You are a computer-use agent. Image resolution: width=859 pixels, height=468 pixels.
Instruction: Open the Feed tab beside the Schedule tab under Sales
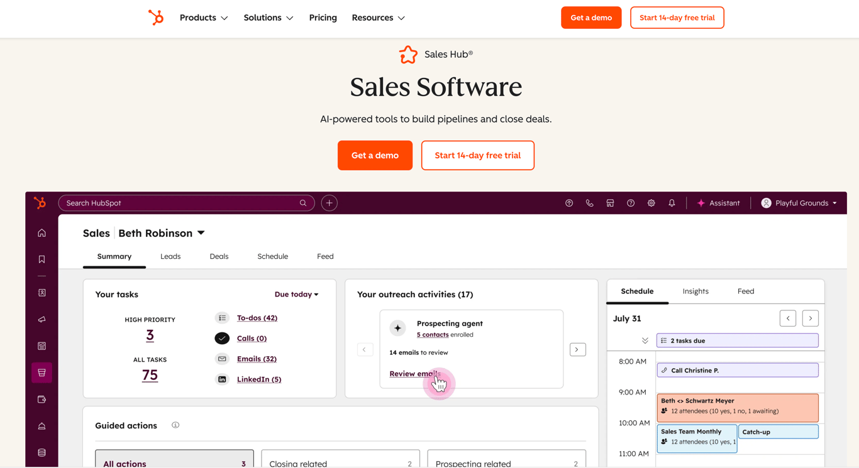(325, 256)
